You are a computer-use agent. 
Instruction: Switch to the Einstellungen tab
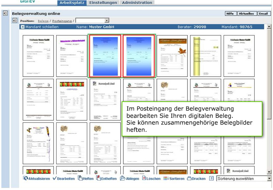103,3
